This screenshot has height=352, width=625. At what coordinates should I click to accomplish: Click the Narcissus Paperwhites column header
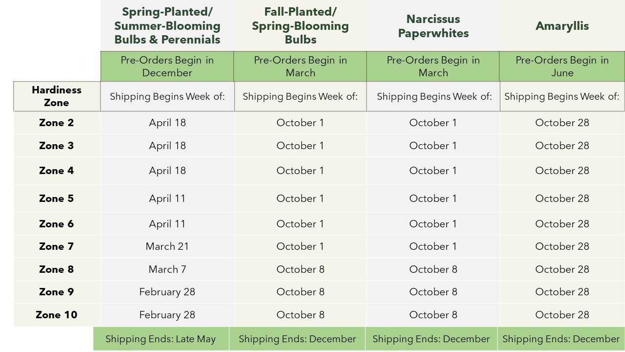(433, 26)
